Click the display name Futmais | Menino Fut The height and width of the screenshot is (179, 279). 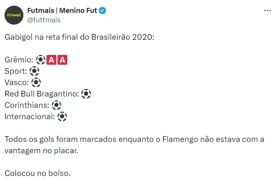pyautogui.click(x=62, y=11)
